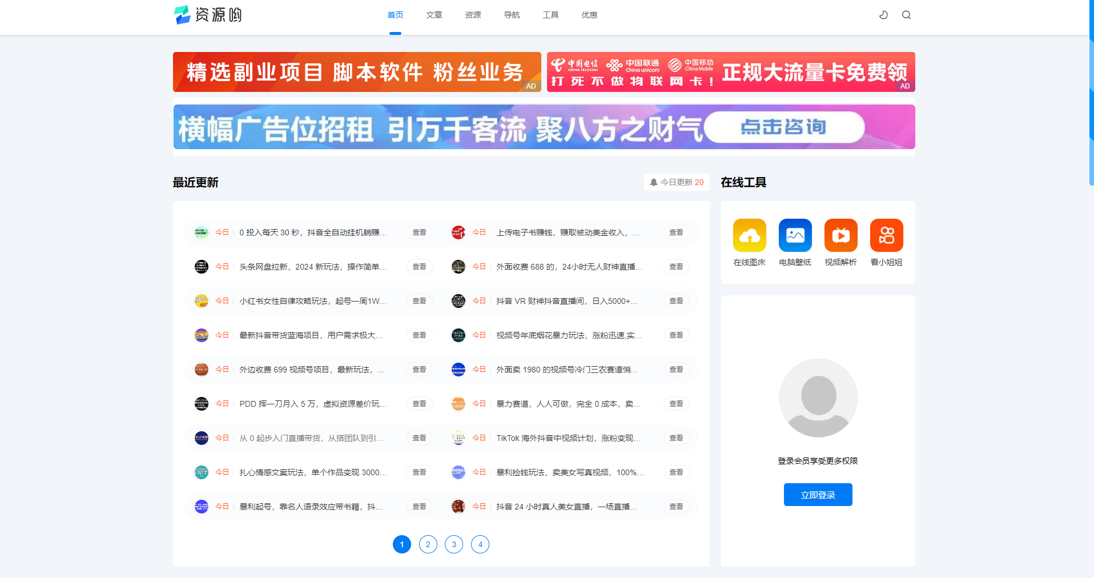Open 查看 link for the PDD article
This screenshot has height=578, width=1094.
pyautogui.click(x=419, y=403)
